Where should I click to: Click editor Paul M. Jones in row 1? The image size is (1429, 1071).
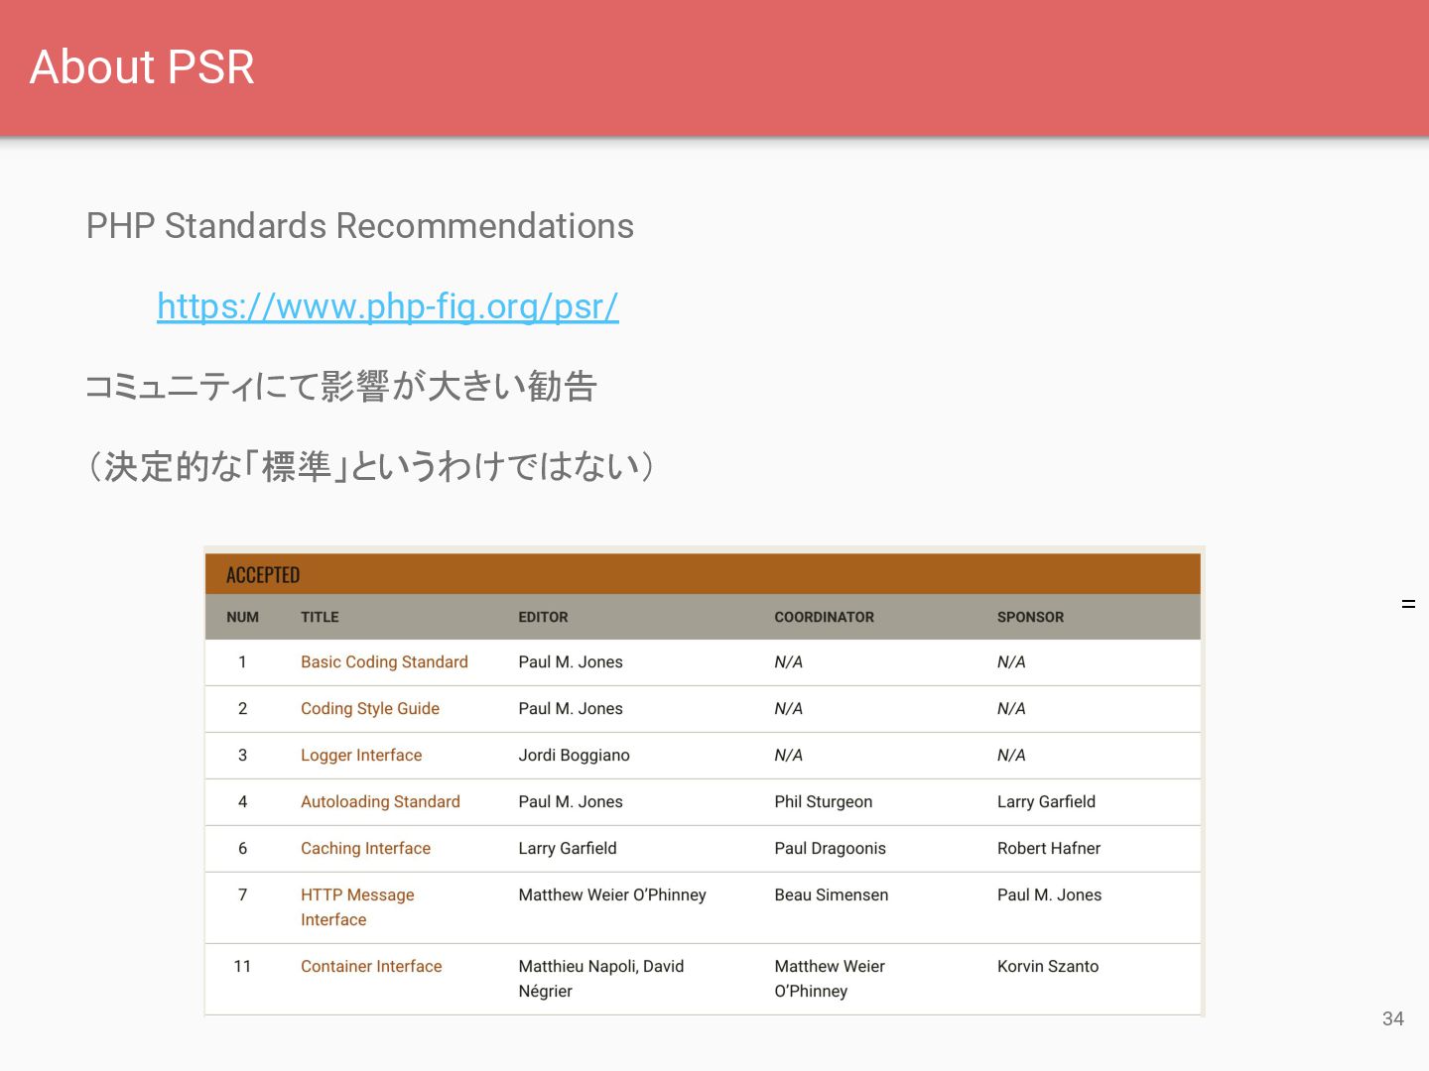click(x=571, y=661)
